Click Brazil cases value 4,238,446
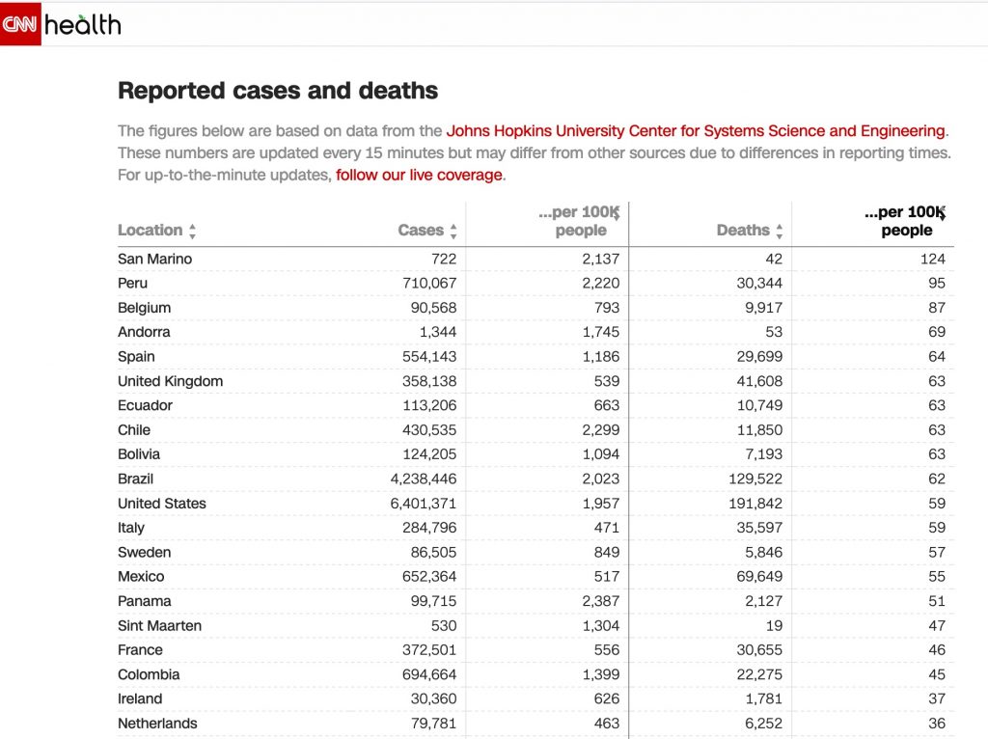This screenshot has height=739, width=988. [x=424, y=479]
